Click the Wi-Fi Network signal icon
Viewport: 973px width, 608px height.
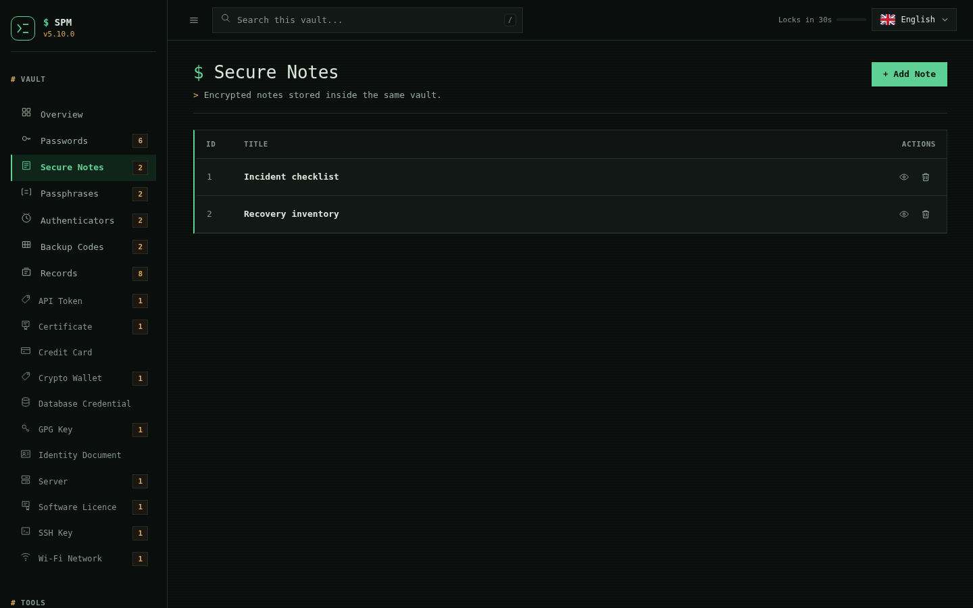[26, 557]
